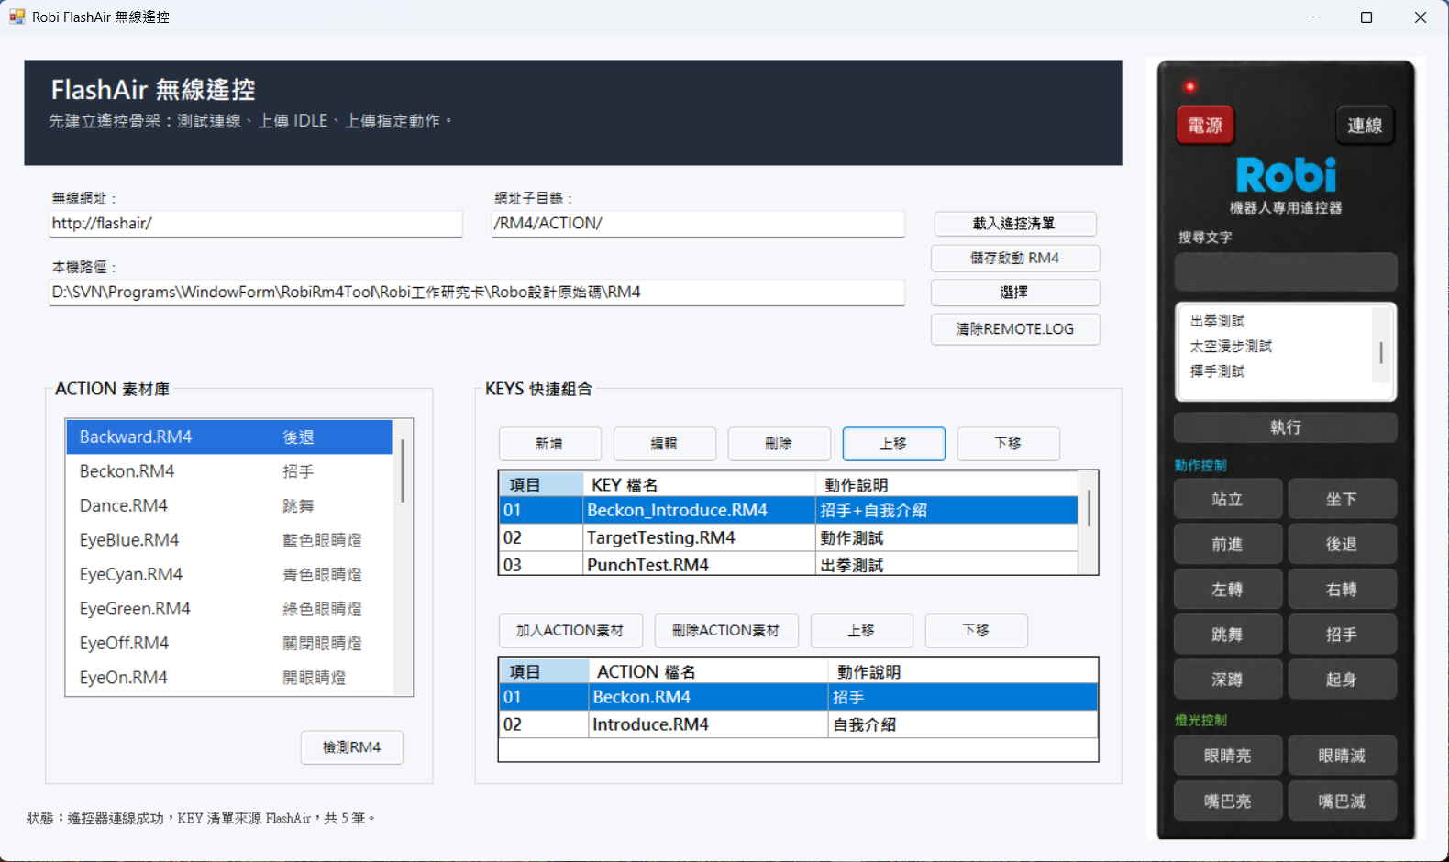The height and width of the screenshot is (862, 1449).
Task: Click 清除REMOTE.LOG button
Action: tap(1014, 329)
